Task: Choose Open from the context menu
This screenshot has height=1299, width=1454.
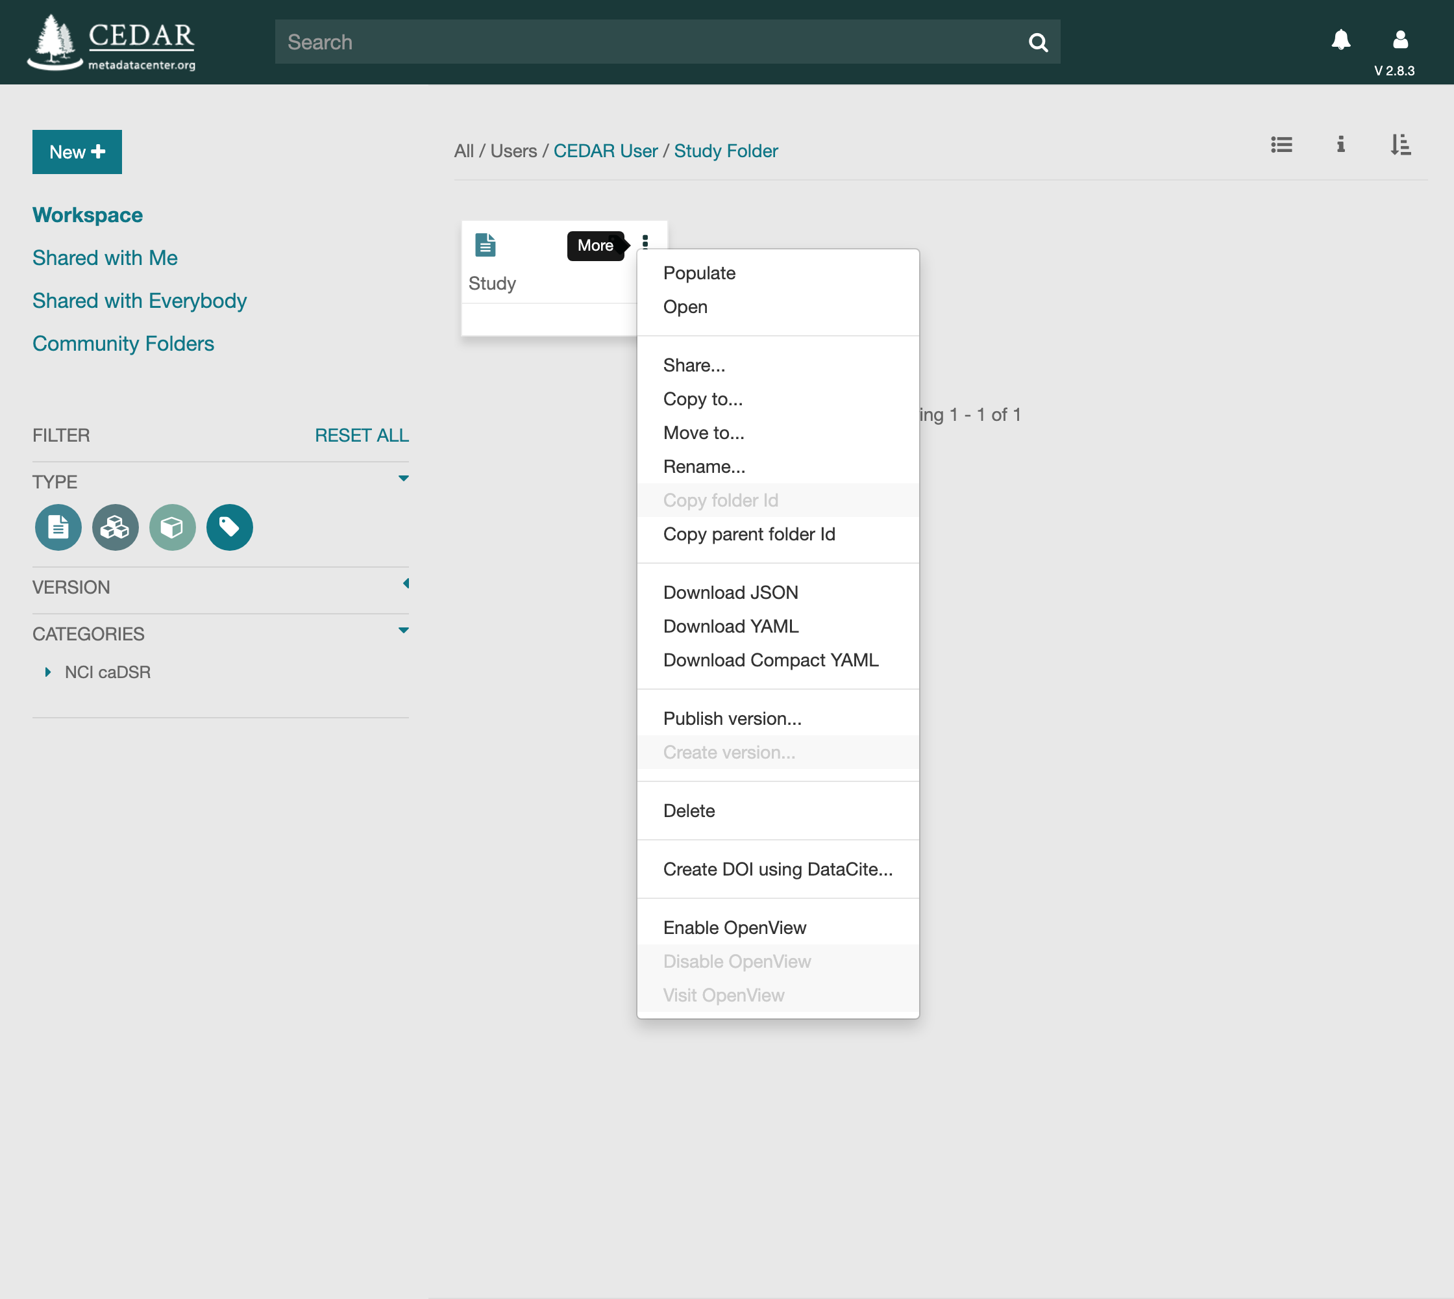Action: [x=777, y=307]
